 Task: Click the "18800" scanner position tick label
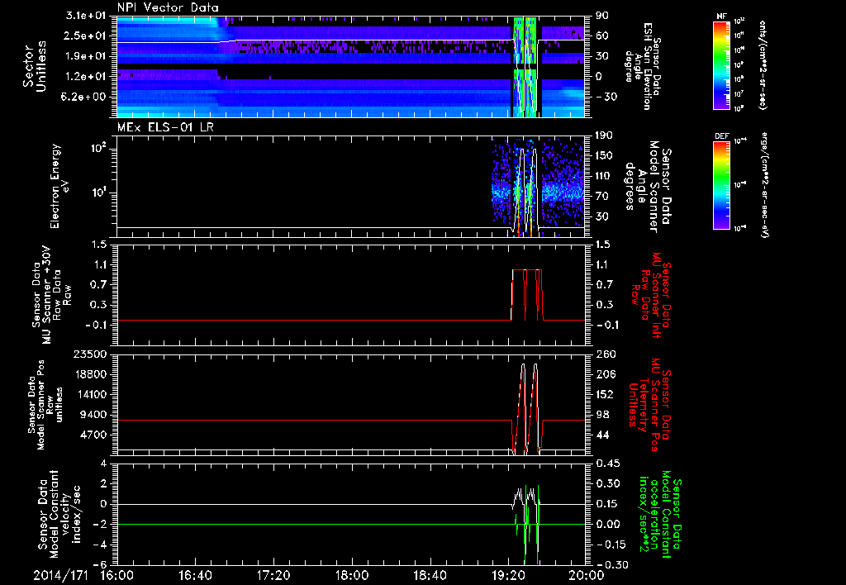(x=91, y=374)
